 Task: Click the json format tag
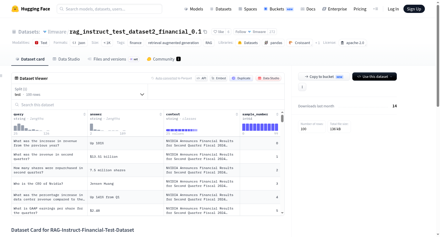coord(79,43)
